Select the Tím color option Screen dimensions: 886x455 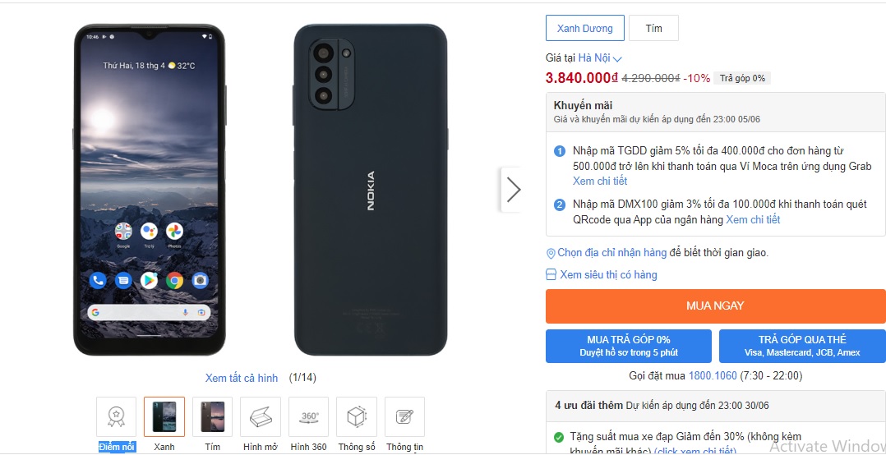653,29
